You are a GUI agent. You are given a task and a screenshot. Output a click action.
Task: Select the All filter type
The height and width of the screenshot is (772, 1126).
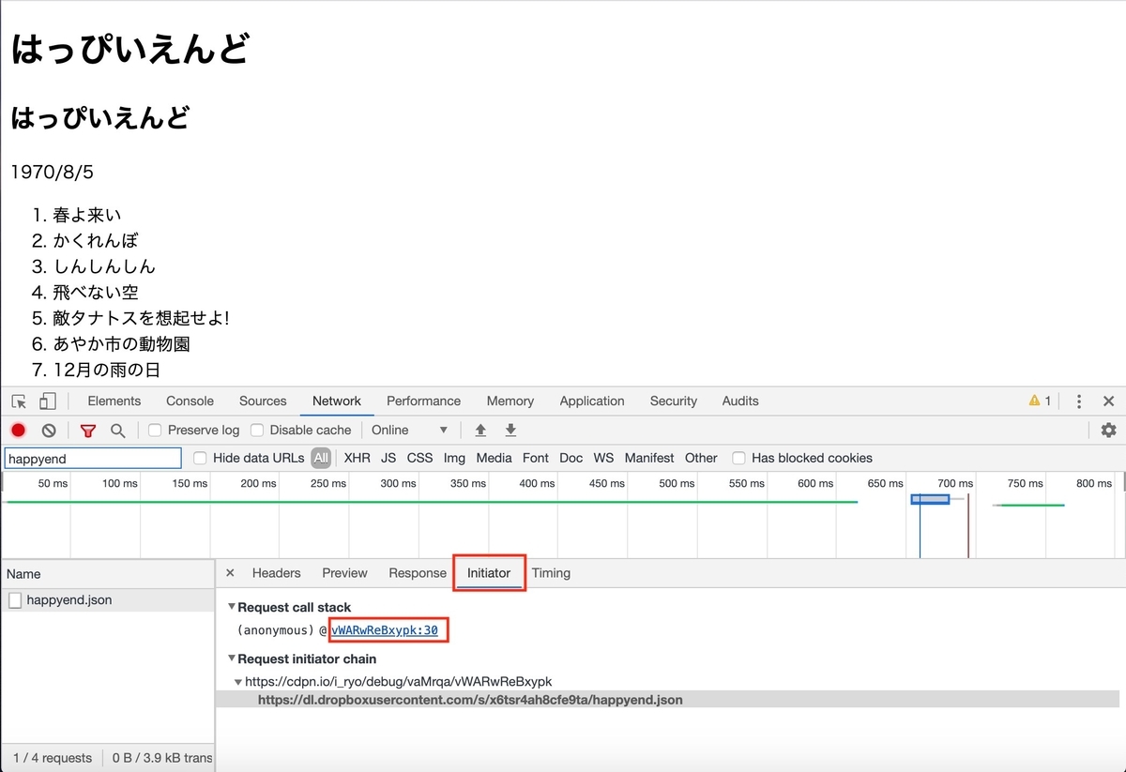[321, 459]
